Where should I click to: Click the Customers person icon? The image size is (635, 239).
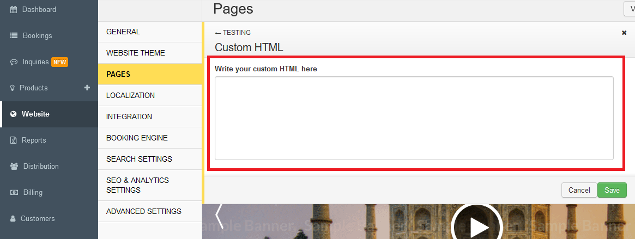click(13, 219)
